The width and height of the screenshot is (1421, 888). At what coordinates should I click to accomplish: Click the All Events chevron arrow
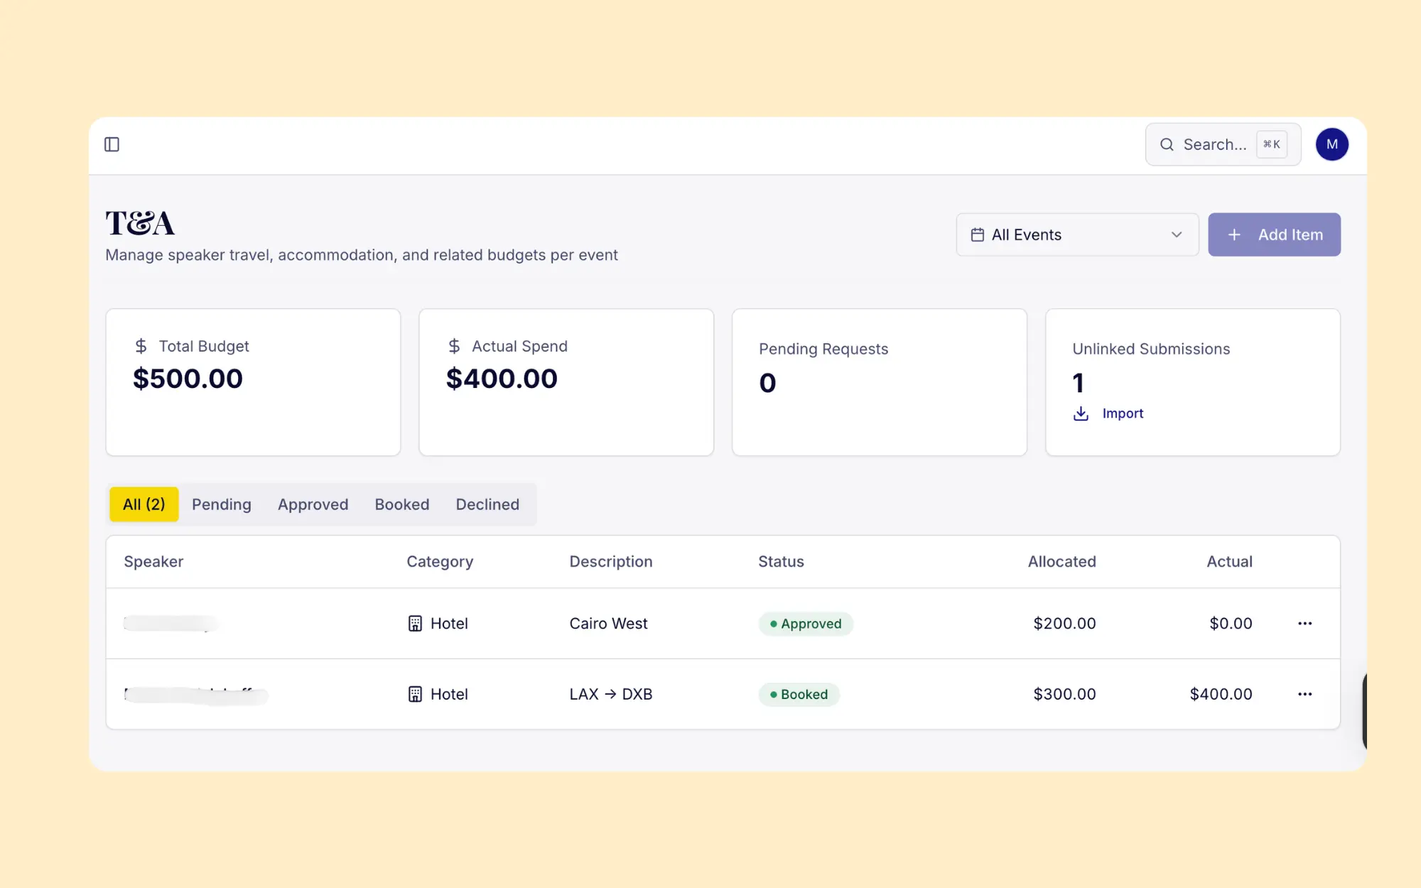pos(1177,234)
